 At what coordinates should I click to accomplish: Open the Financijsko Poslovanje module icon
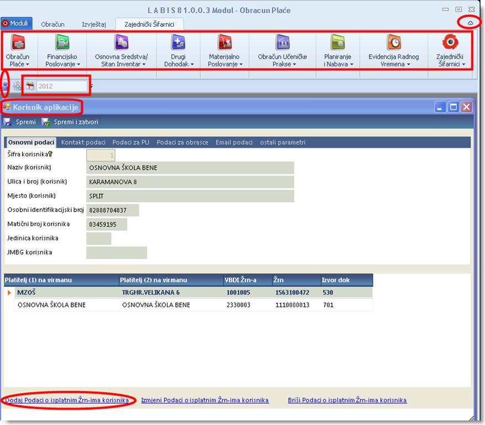[x=62, y=42]
